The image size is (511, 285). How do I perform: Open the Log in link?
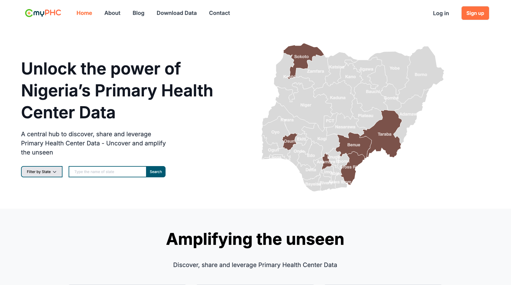(441, 13)
